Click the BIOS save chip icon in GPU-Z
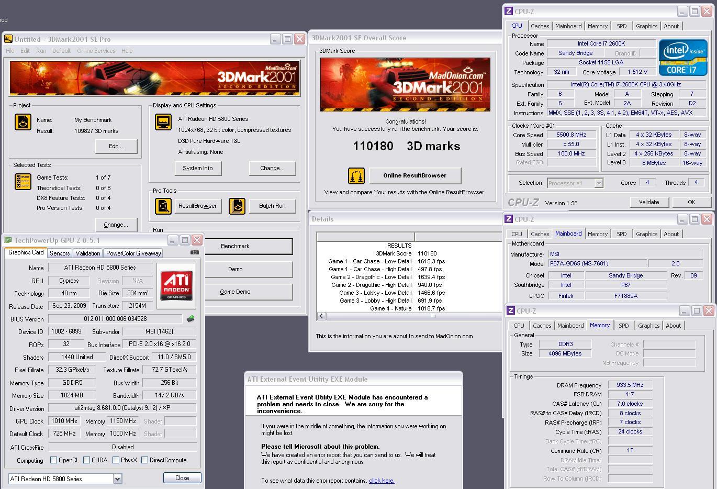The height and width of the screenshot is (489, 717). (191, 318)
